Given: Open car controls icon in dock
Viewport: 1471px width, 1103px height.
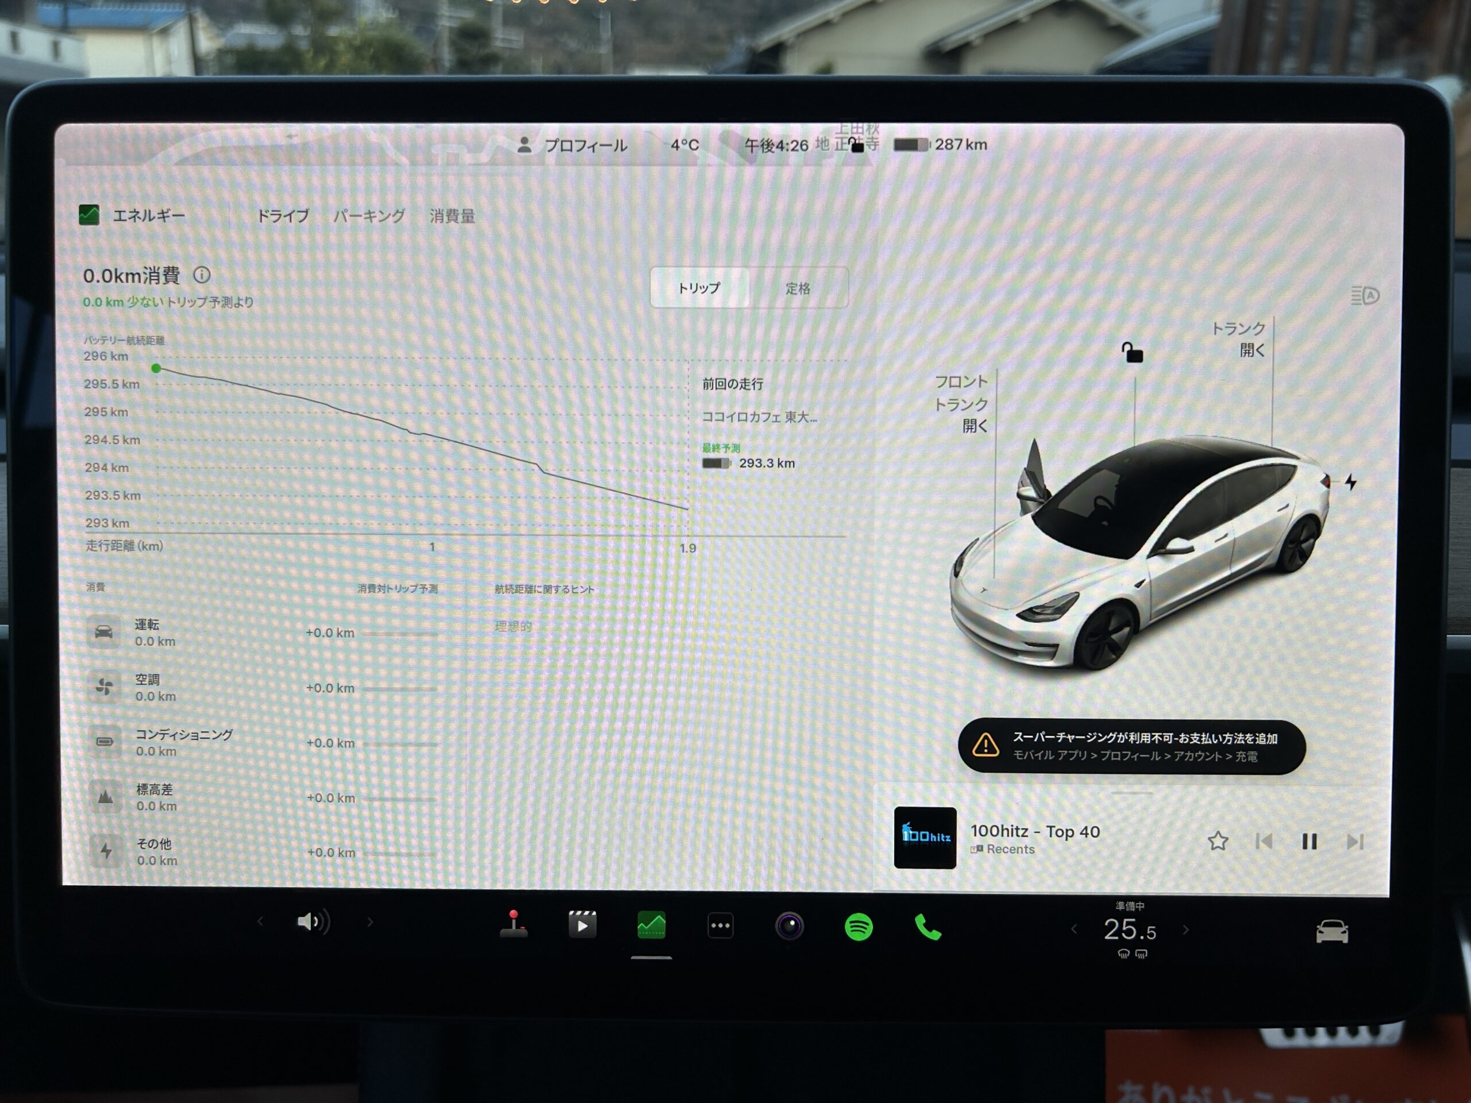Looking at the screenshot, I should click(1332, 931).
